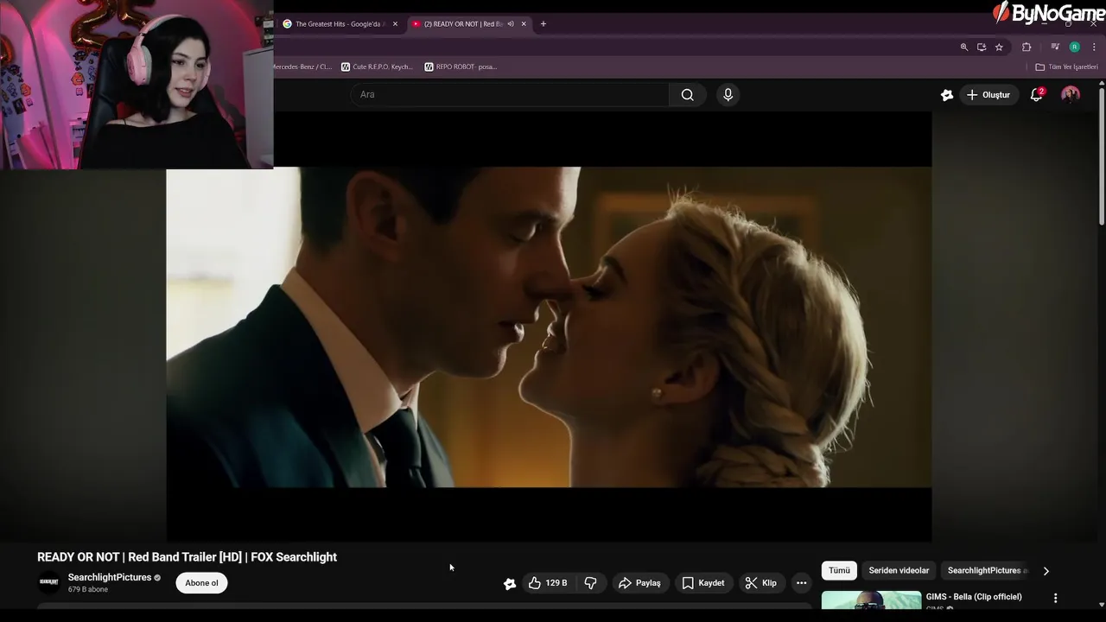Click the YouTube search magnifier button
Image resolution: width=1106 pixels, height=622 pixels.
point(687,95)
